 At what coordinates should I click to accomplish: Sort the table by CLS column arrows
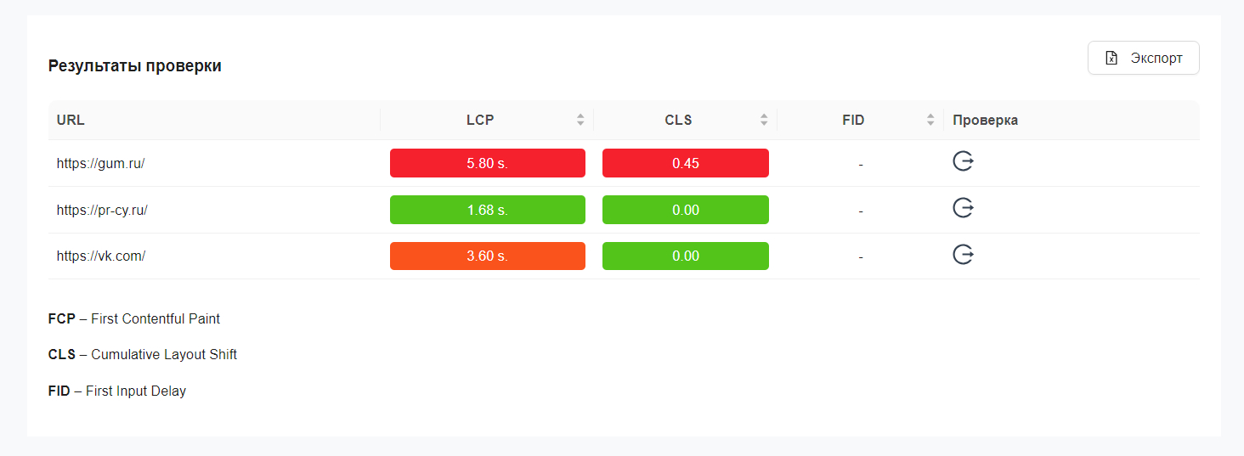(764, 120)
